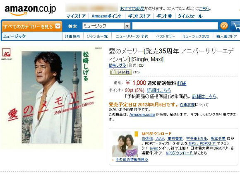Image resolution: width=240 pixels, height=174 pixels.
Task: Click その他の情報を見る link
Action: tap(132, 159)
